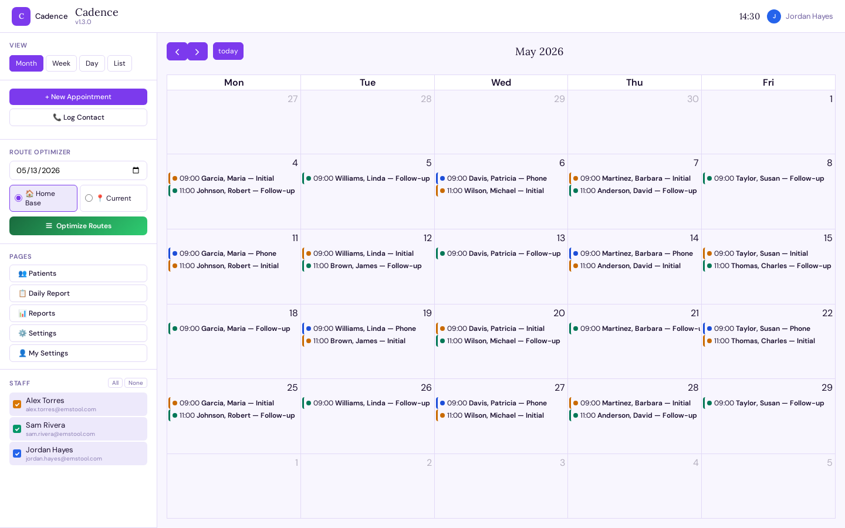Open May 7 Martinez, Barbara Initial appointment

634,178
